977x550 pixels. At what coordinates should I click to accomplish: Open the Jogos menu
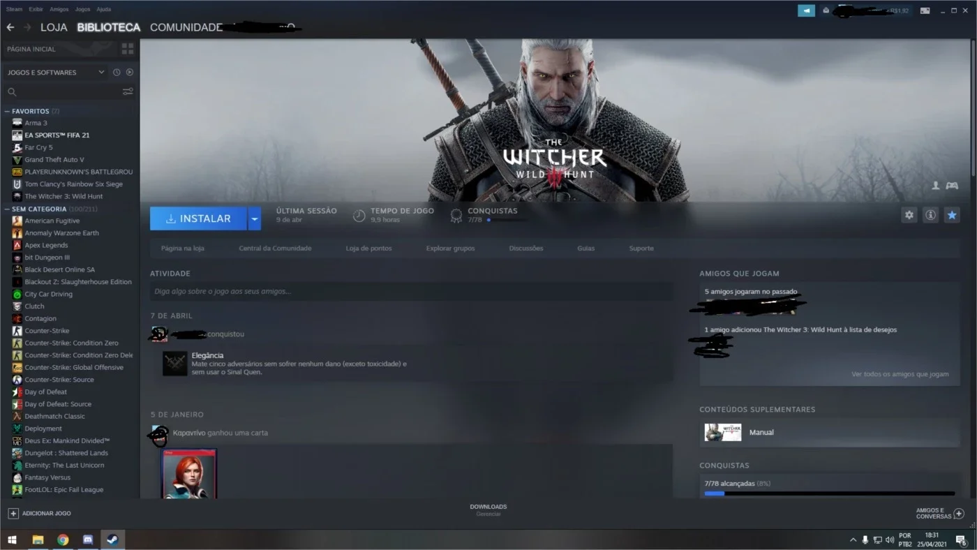coord(82,10)
